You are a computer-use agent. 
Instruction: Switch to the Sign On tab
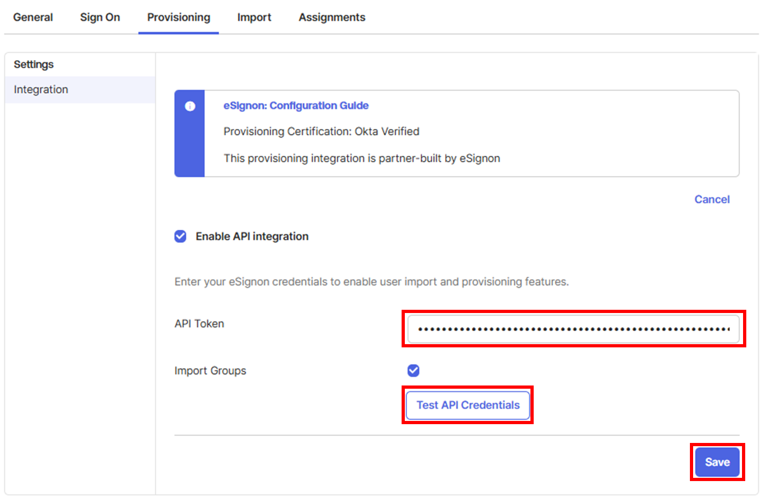click(100, 17)
